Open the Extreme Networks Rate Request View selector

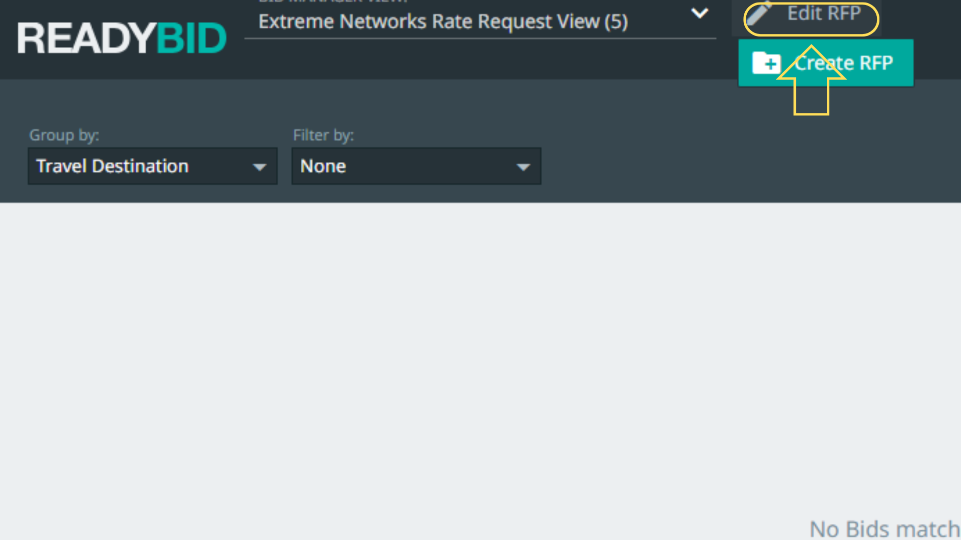point(443,21)
